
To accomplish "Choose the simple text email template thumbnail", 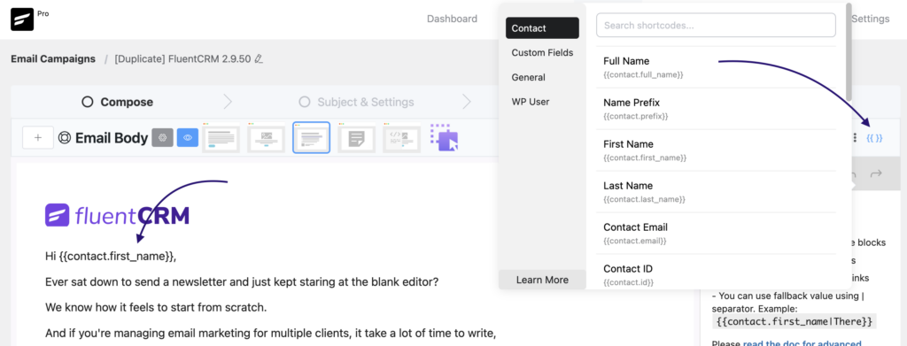I will [221, 138].
